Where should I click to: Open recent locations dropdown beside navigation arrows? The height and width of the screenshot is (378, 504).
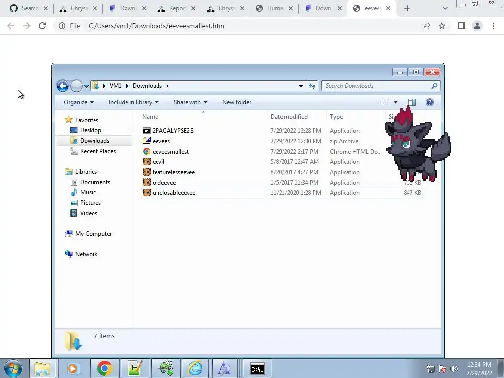tap(86, 86)
